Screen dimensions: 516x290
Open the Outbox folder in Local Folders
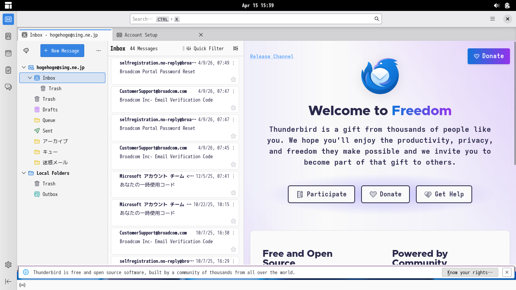pyautogui.click(x=62, y=194)
